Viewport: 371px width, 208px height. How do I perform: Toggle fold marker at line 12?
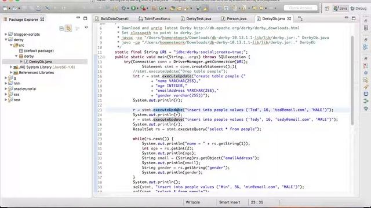tap(104, 57)
